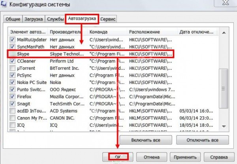Click the 06/03/14 23:0... disable date
Screen dimensions: 237x164
pyautogui.click(x=196, y=118)
